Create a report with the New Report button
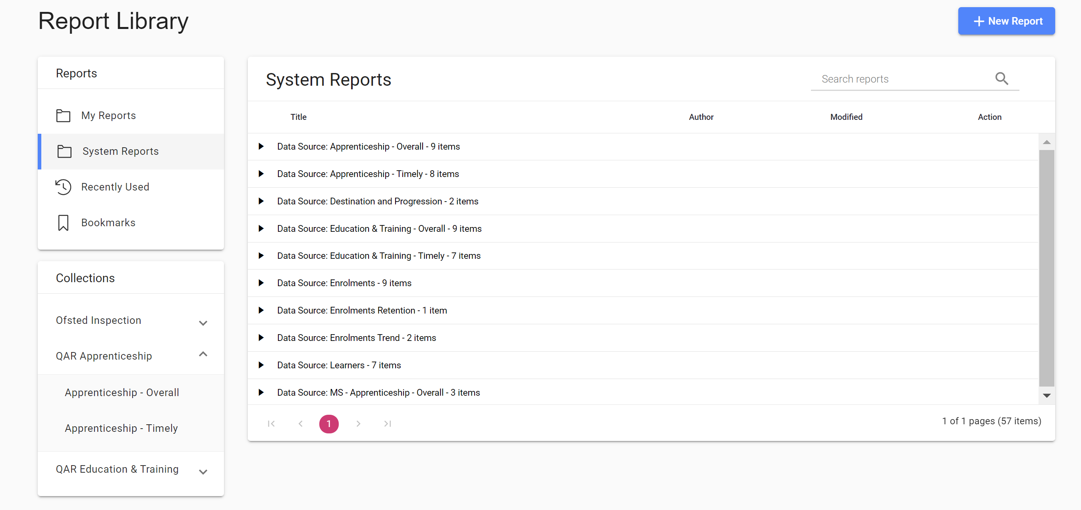Viewport: 1081px width, 510px height. (1006, 21)
